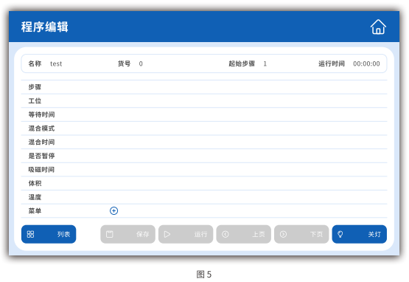Select the 混合时间 row label
409x282 pixels.
tap(41, 142)
